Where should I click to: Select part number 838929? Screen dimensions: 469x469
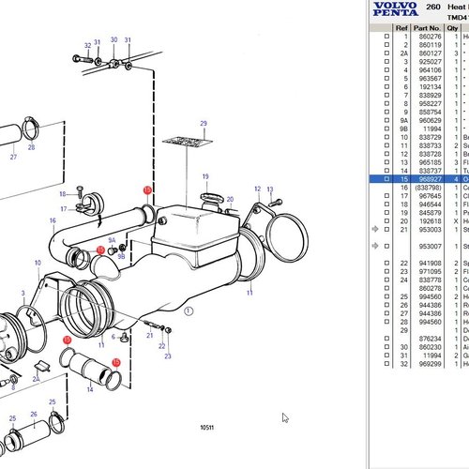[x=431, y=96]
